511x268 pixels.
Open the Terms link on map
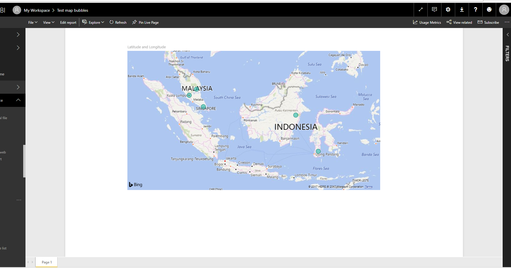coord(369,187)
